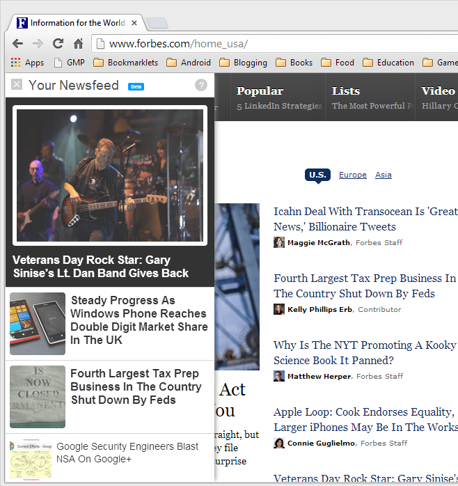Click Kelly Phillips Erb's avatar

pyautogui.click(x=279, y=309)
